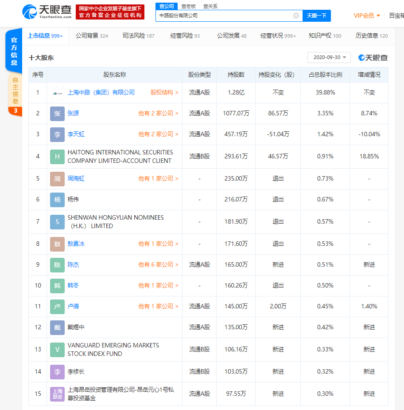Click the TianYanCha logo at top

tap(47, 12)
